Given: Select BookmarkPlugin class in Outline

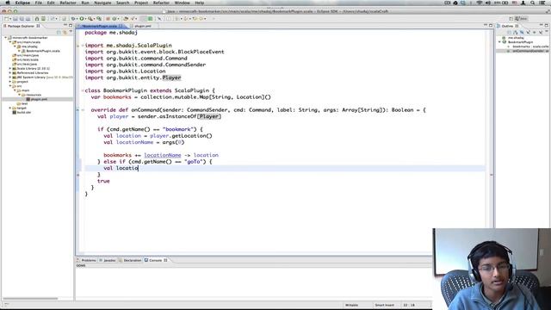Looking at the screenshot, I should (520, 42).
